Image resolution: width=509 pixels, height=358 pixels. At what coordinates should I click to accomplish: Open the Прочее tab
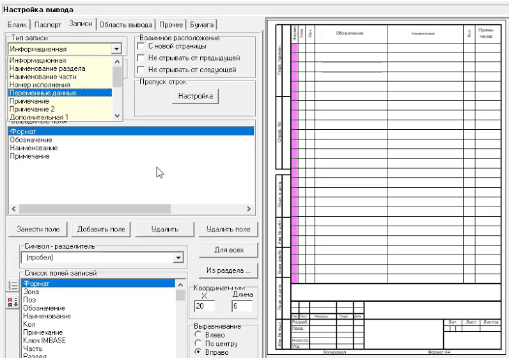(x=171, y=25)
